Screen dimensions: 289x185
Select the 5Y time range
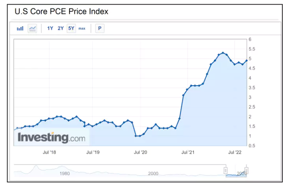click(x=71, y=28)
